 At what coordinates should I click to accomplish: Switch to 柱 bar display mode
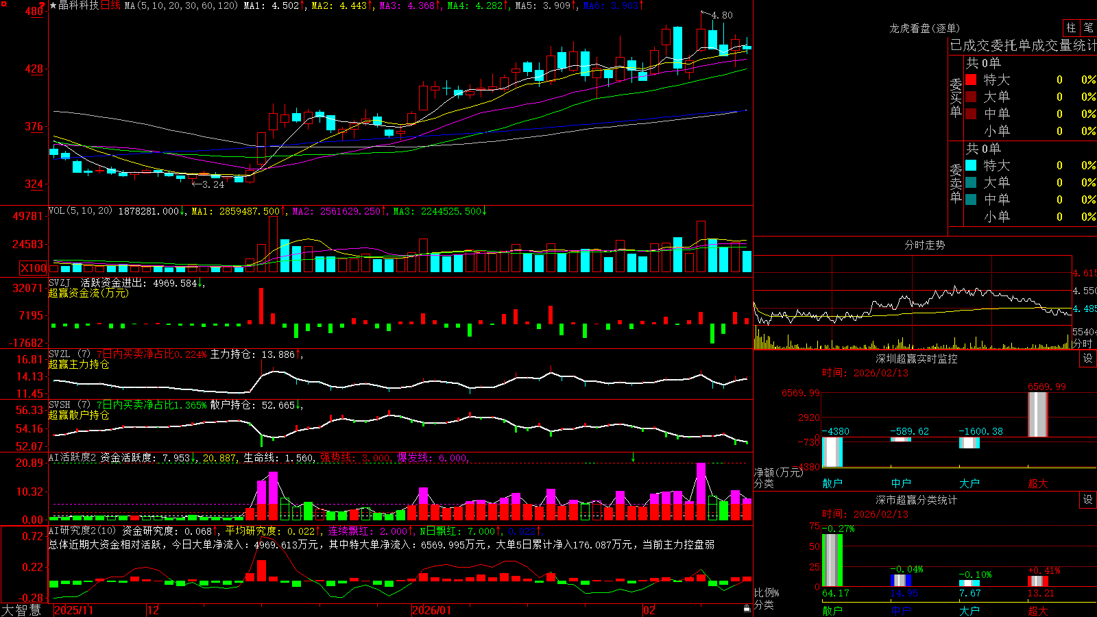(x=1071, y=28)
